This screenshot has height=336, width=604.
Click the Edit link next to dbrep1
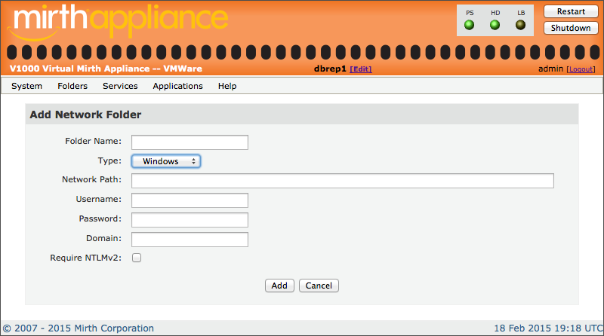(361, 69)
